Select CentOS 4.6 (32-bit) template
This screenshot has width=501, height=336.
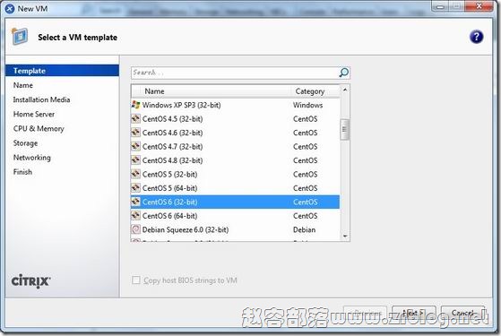pyautogui.click(x=235, y=133)
